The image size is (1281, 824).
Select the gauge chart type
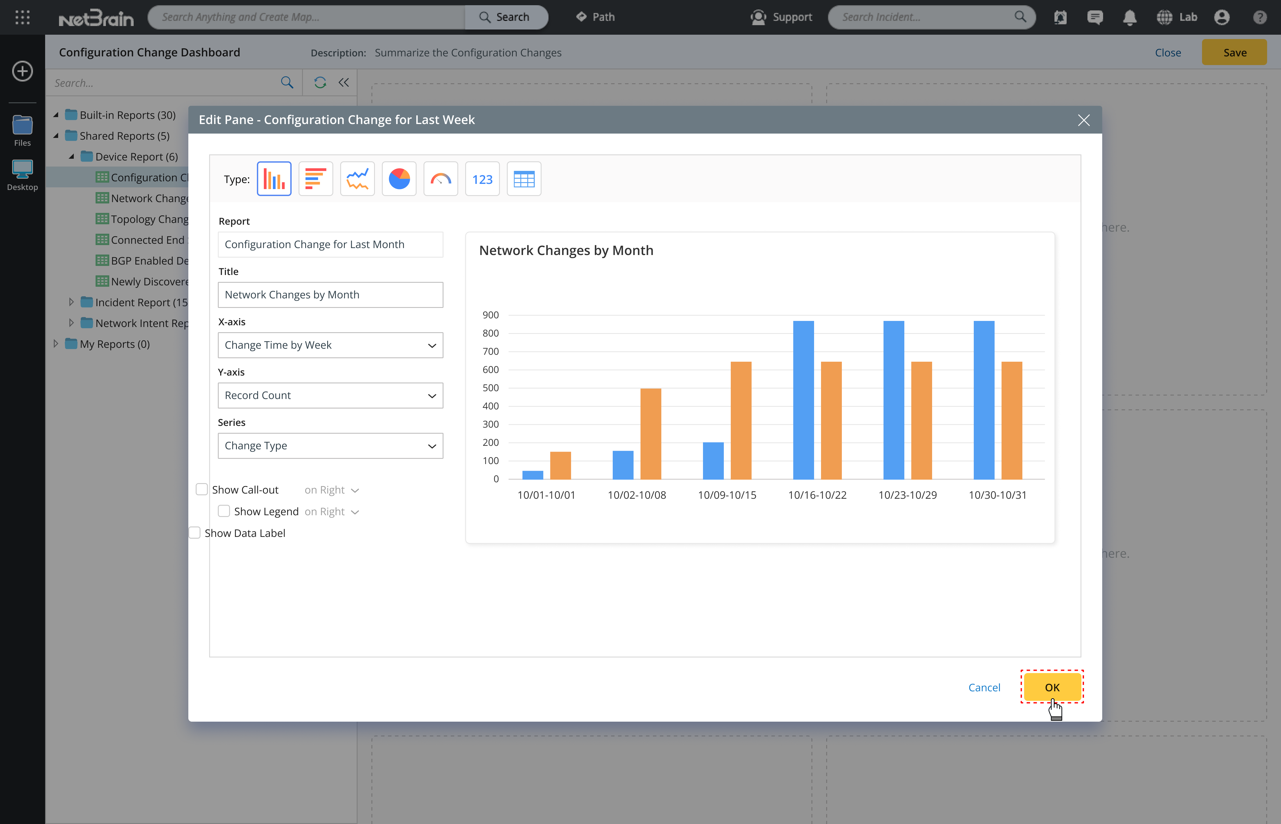pyautogui.click(x=441, y=179)
